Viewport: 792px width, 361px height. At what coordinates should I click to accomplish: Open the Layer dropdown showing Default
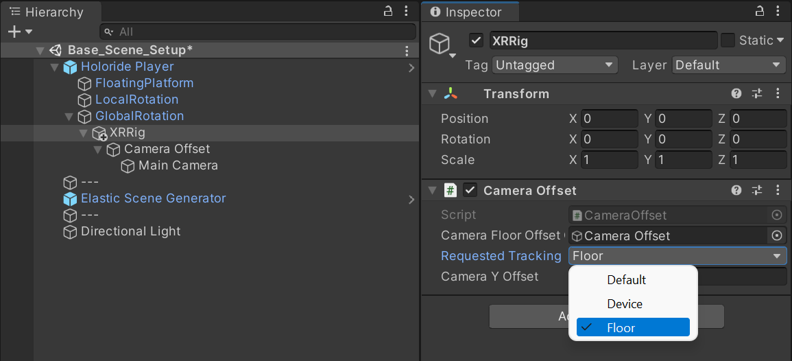729,65
